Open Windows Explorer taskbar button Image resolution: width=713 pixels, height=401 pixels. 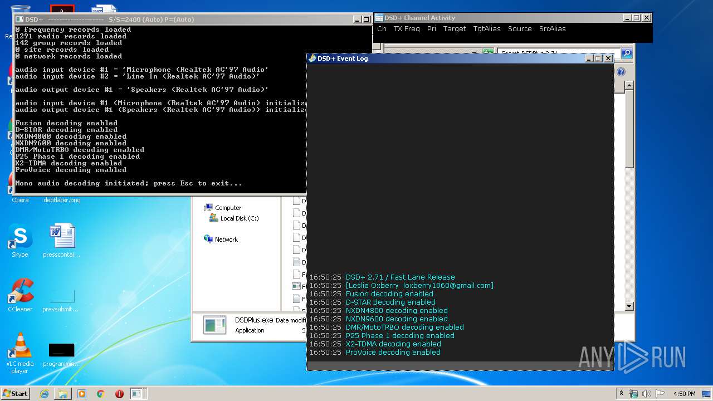(x=63, y=394)
